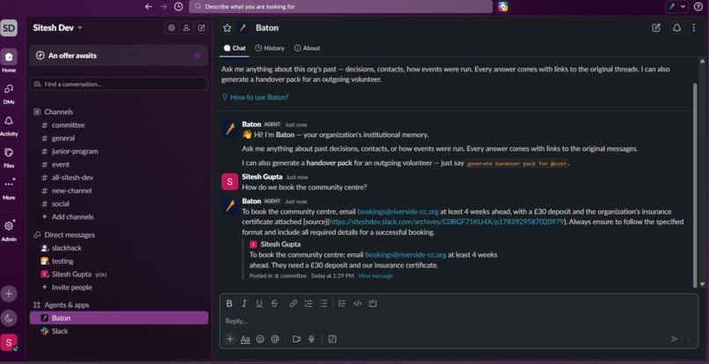Go back with the left arrow
Screen dimensions: 709x364
[149, 7]
